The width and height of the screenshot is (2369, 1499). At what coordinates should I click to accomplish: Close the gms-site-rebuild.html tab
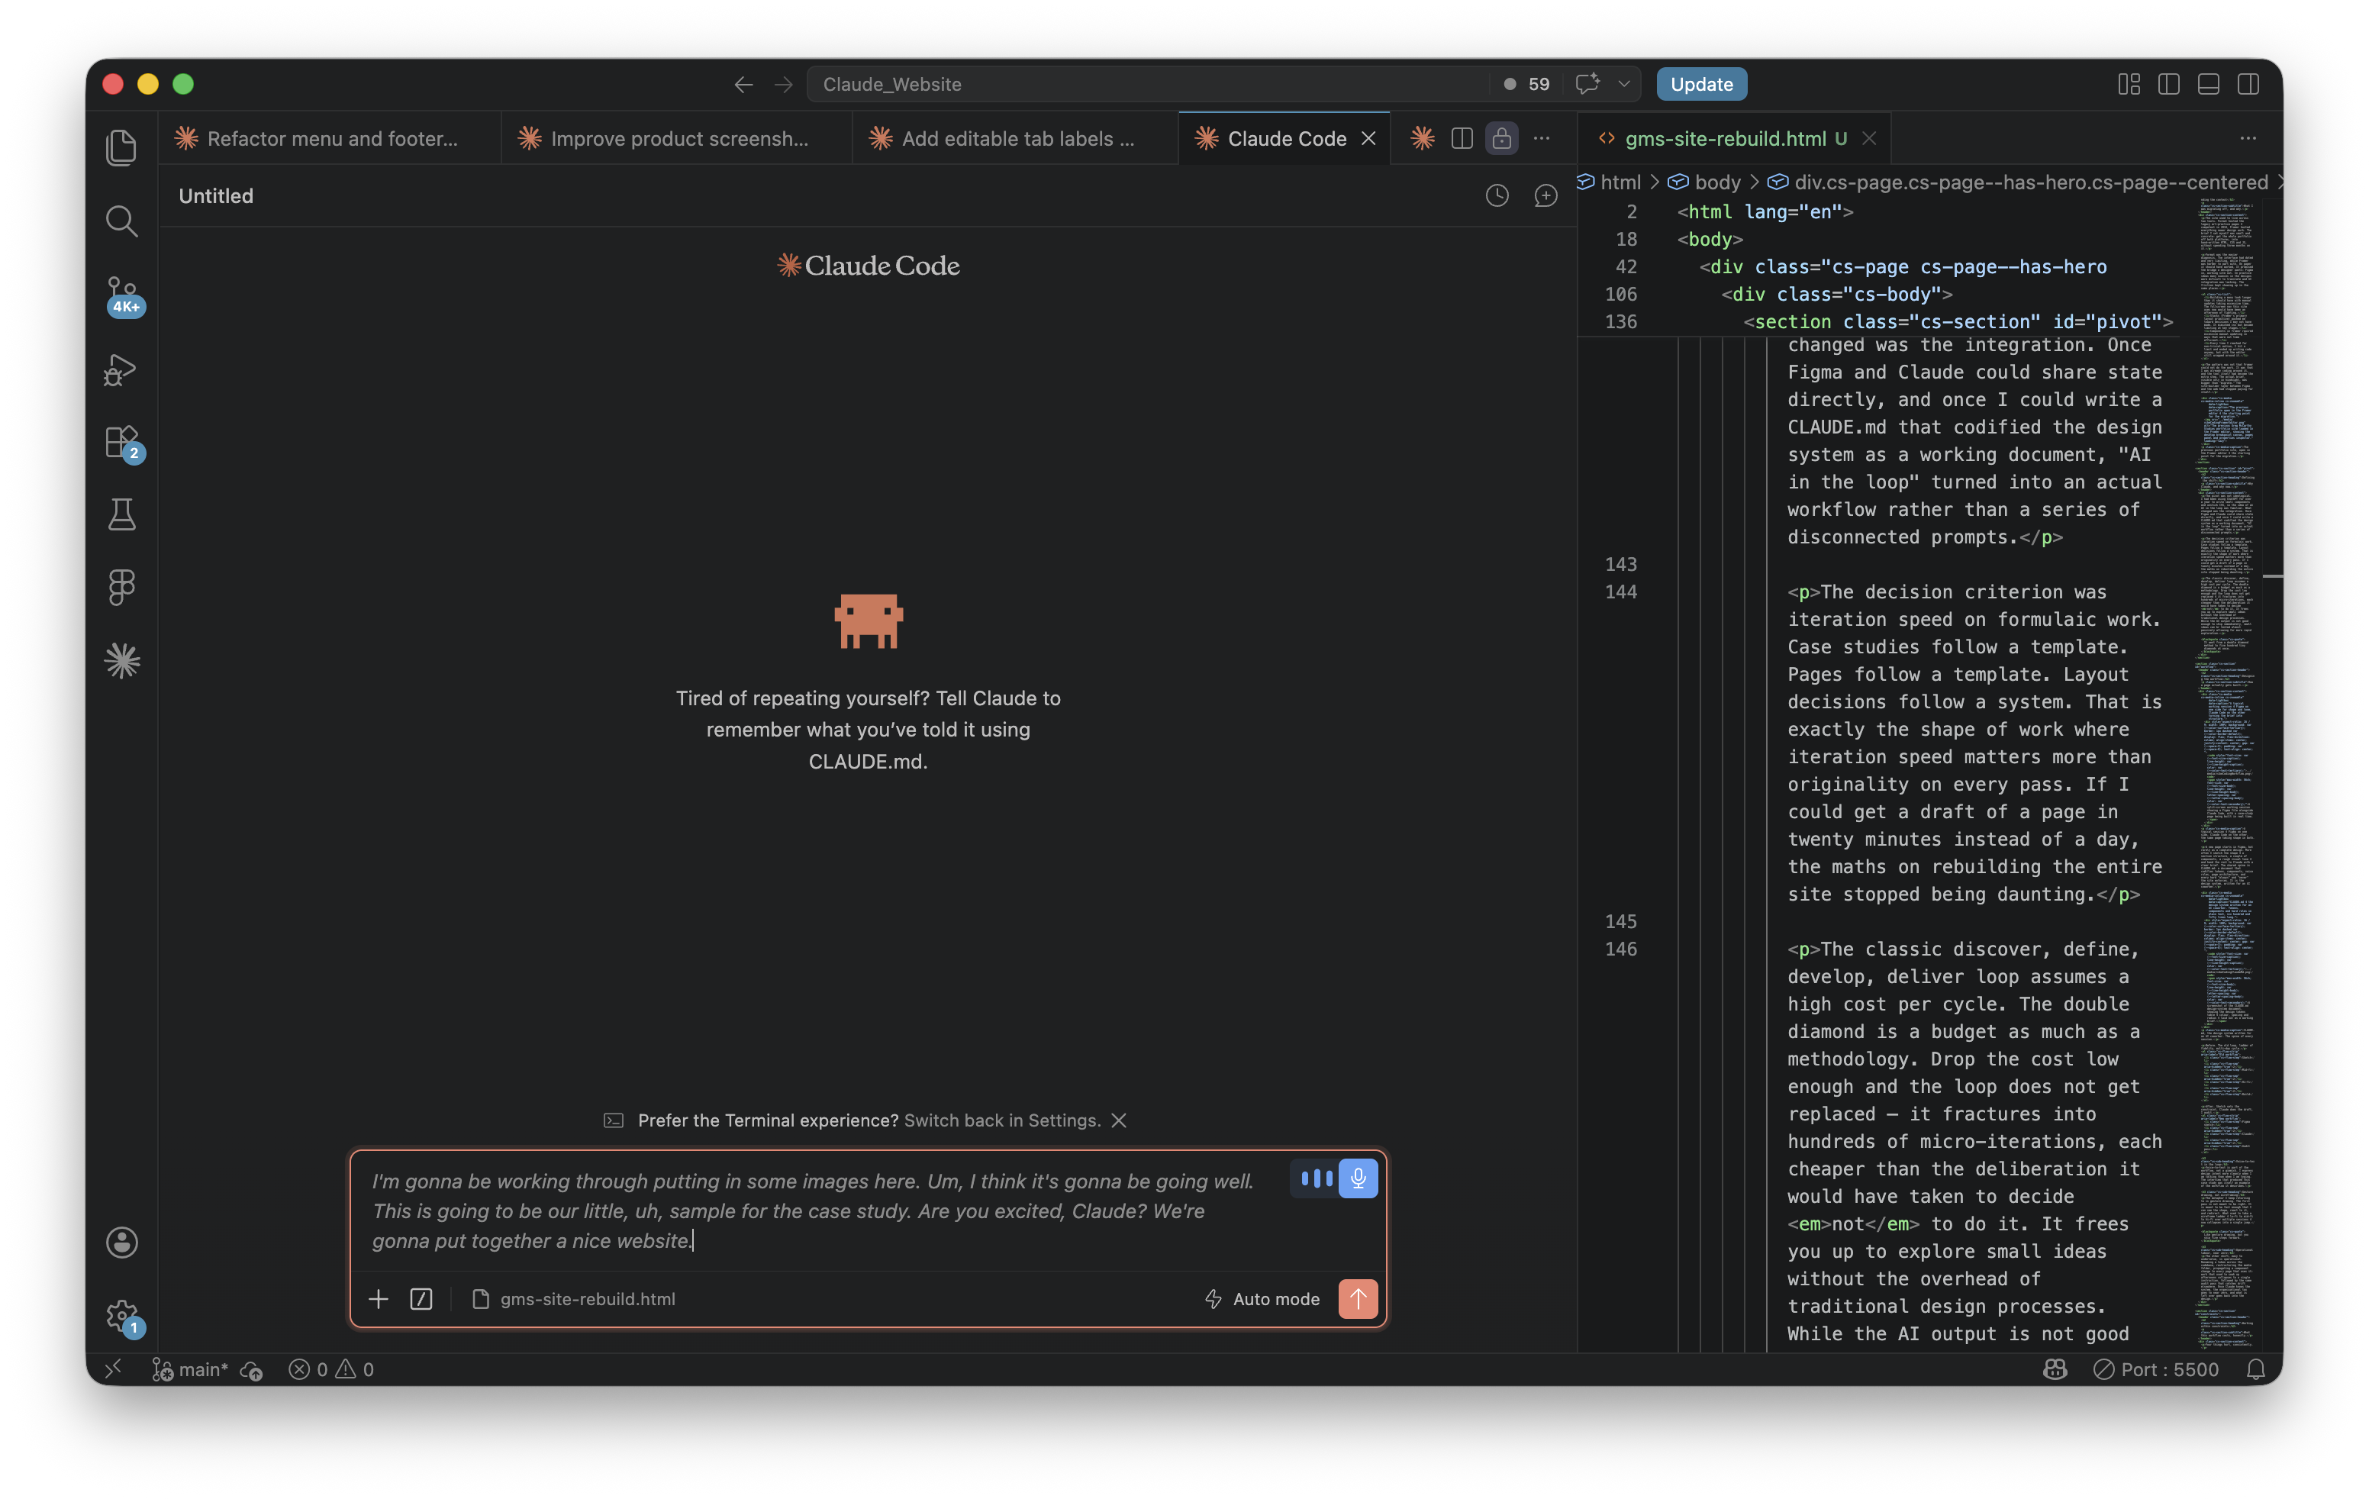[1869, 139]
